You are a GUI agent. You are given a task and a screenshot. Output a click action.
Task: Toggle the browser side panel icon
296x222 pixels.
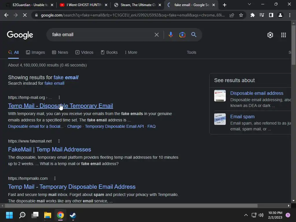pos(271,15)
